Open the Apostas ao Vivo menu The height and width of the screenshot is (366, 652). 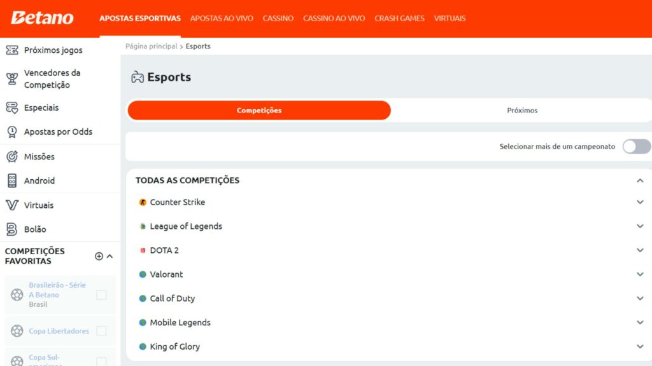222,18
